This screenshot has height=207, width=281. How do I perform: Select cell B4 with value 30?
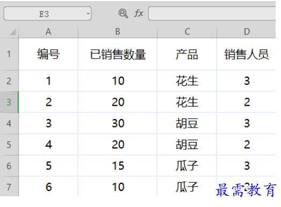[x=118, y=123]
